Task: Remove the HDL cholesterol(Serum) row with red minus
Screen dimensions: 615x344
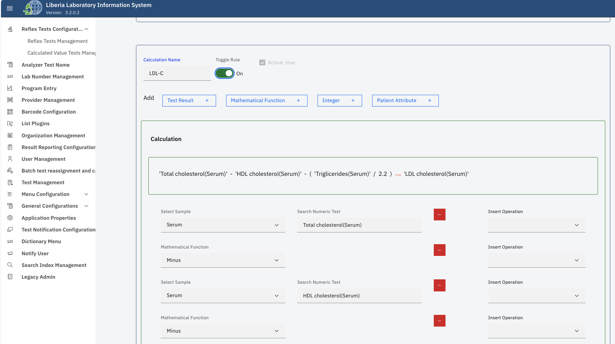Action: 439,285
